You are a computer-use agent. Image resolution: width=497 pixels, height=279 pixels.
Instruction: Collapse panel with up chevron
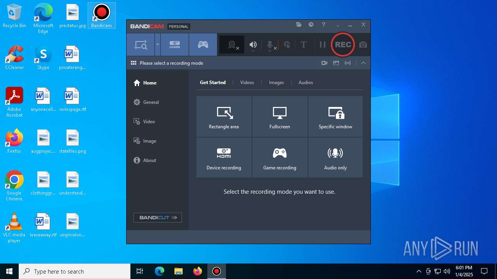363,63
